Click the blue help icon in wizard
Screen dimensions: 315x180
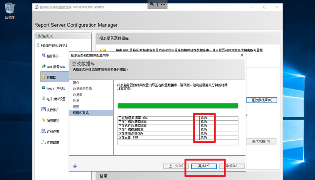pos(75,166)
